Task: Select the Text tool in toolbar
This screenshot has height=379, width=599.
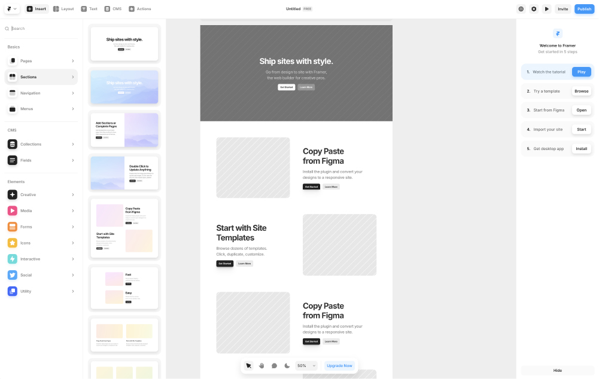Action: coord(89,9)
